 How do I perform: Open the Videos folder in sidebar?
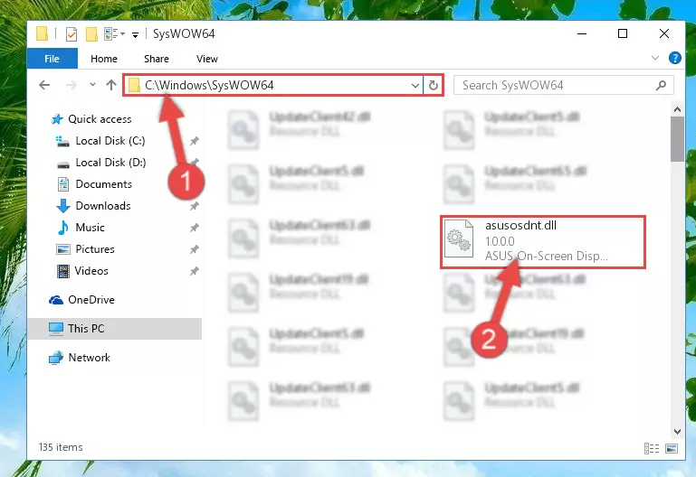[x=91, y=271]
